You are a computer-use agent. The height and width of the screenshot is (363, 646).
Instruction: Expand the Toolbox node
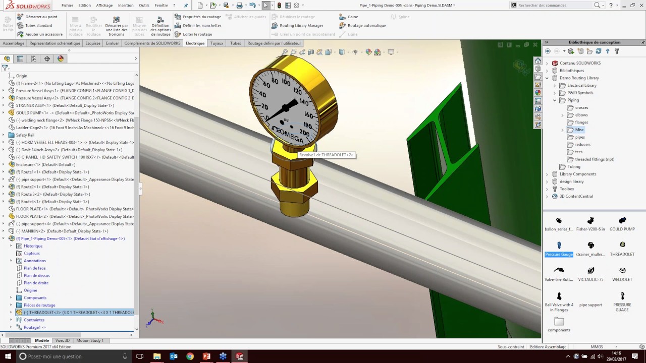[547, 189]
